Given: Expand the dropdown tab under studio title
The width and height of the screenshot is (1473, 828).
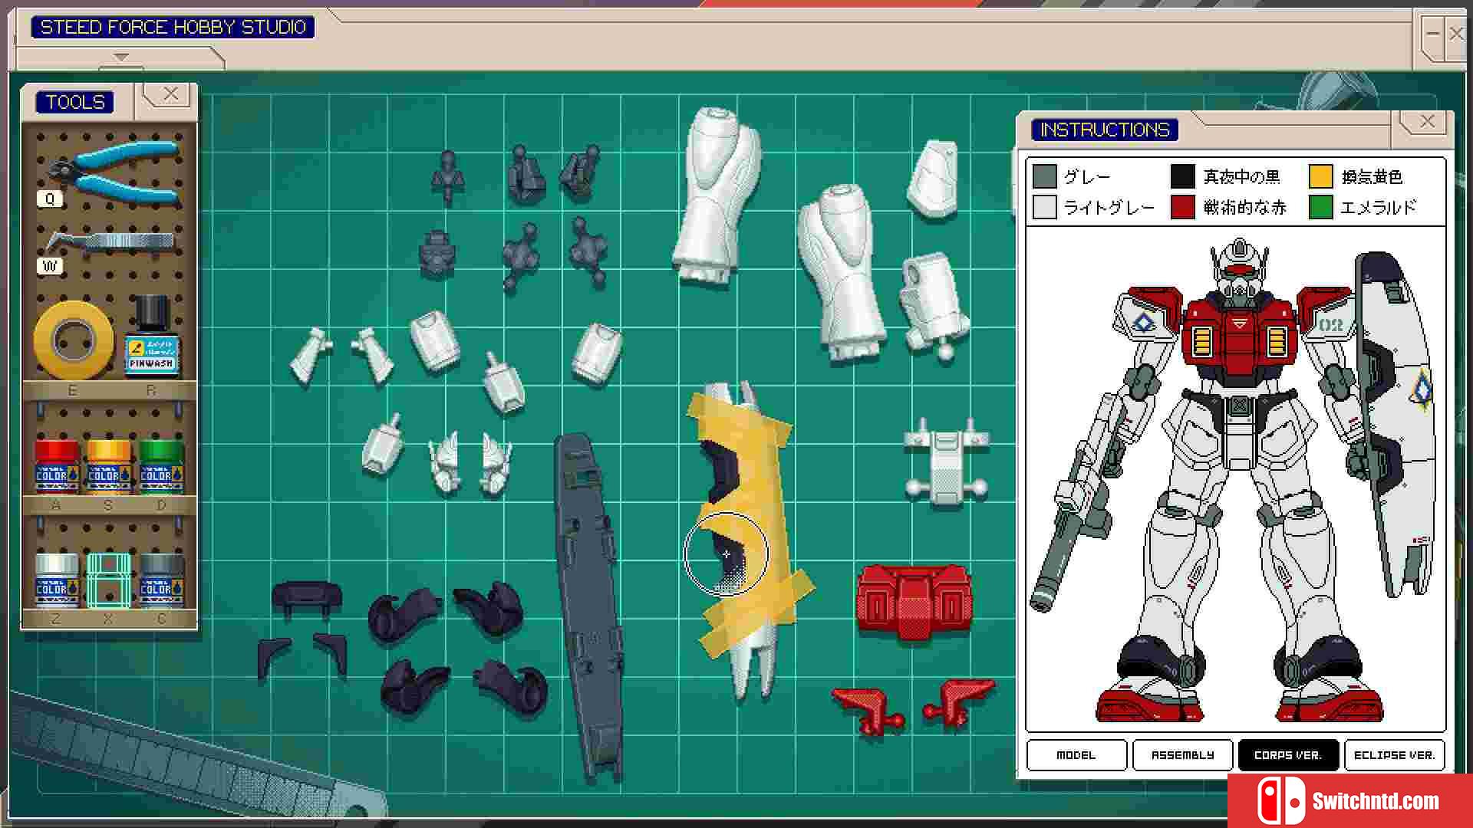Looking at the screenshot, I should 120,58.
